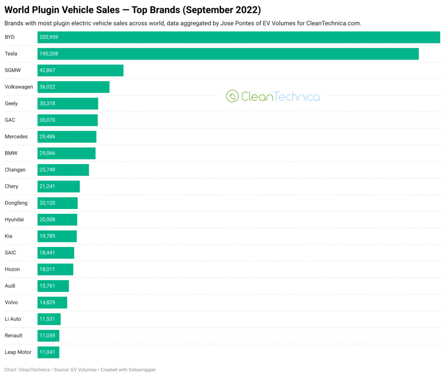445x377 pixels.
Task: Select the Hyundai bar showing 20,008
Action: click(57, 220)
